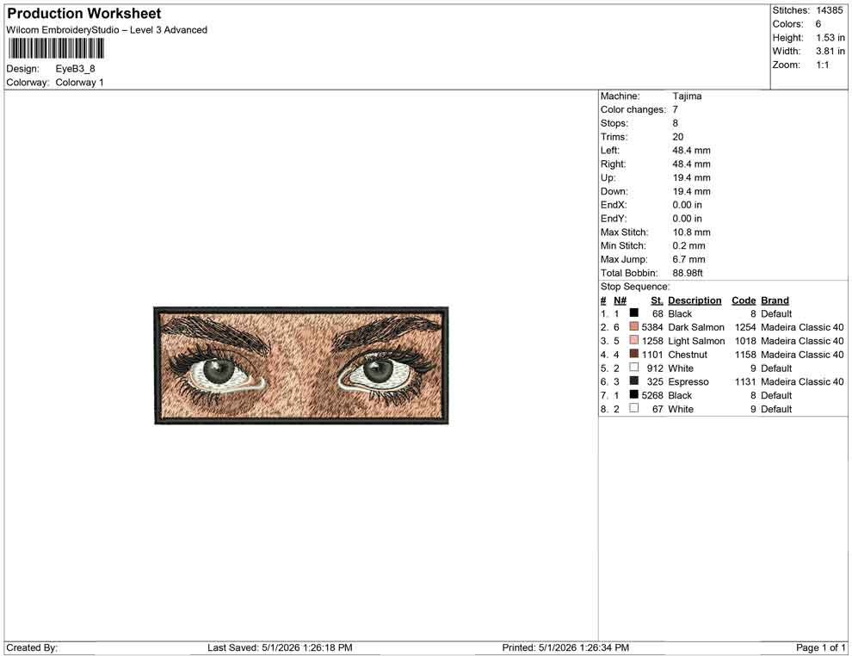Click the height value '1.53 in'
This screenshot has width=852, height=656.
point(830,38)
